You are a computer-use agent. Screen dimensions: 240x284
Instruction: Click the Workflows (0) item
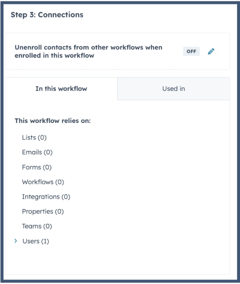point(43,182)
